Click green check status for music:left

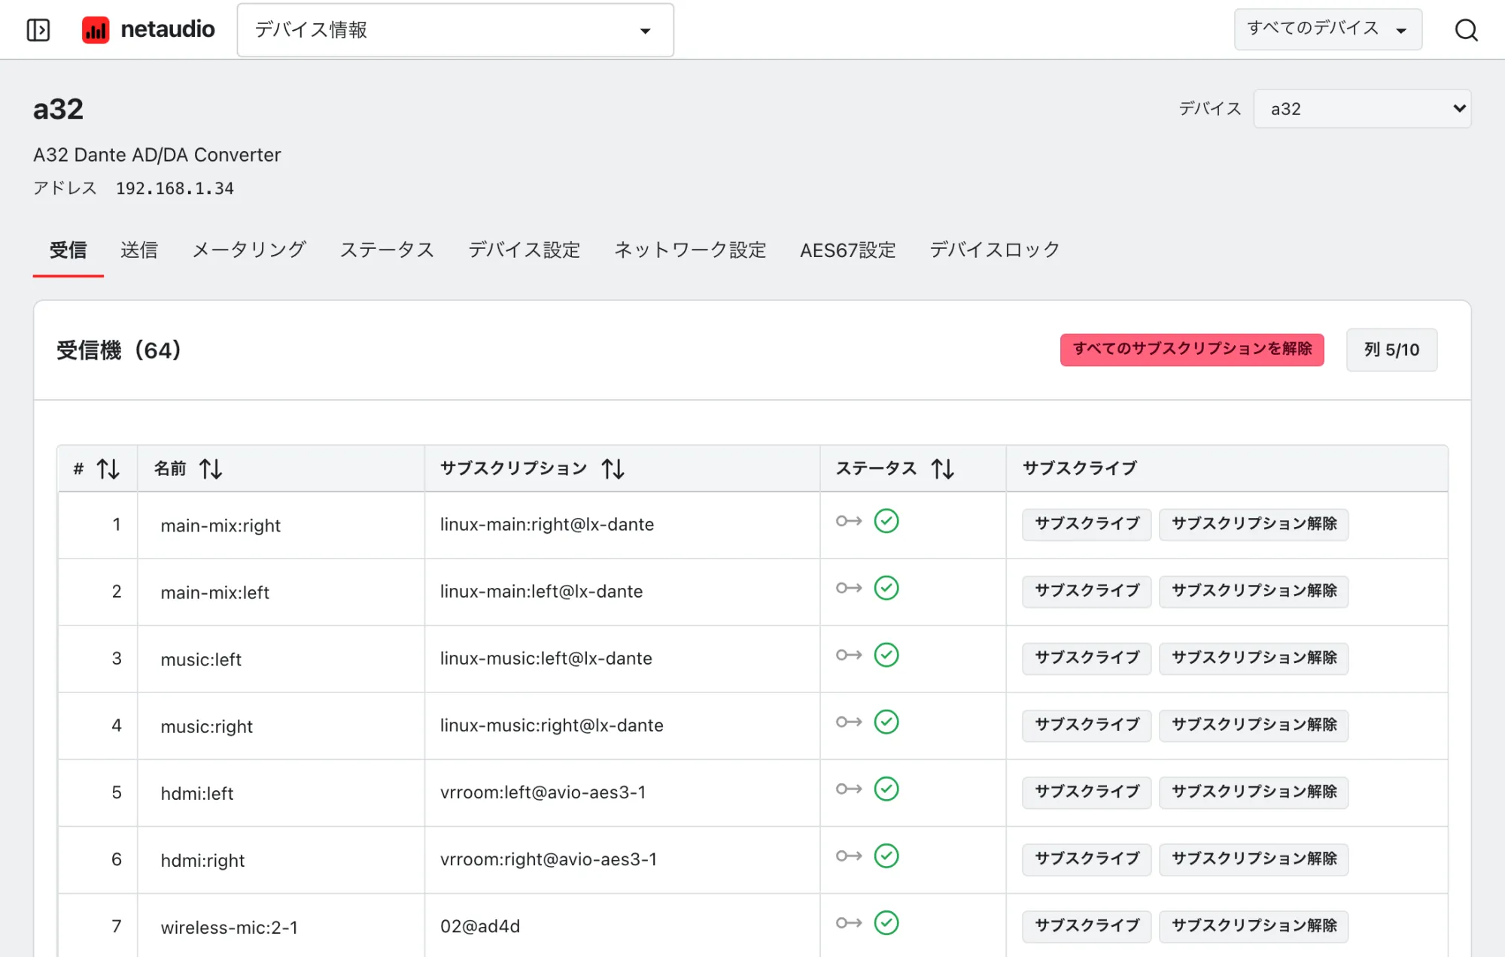[886, 655]
